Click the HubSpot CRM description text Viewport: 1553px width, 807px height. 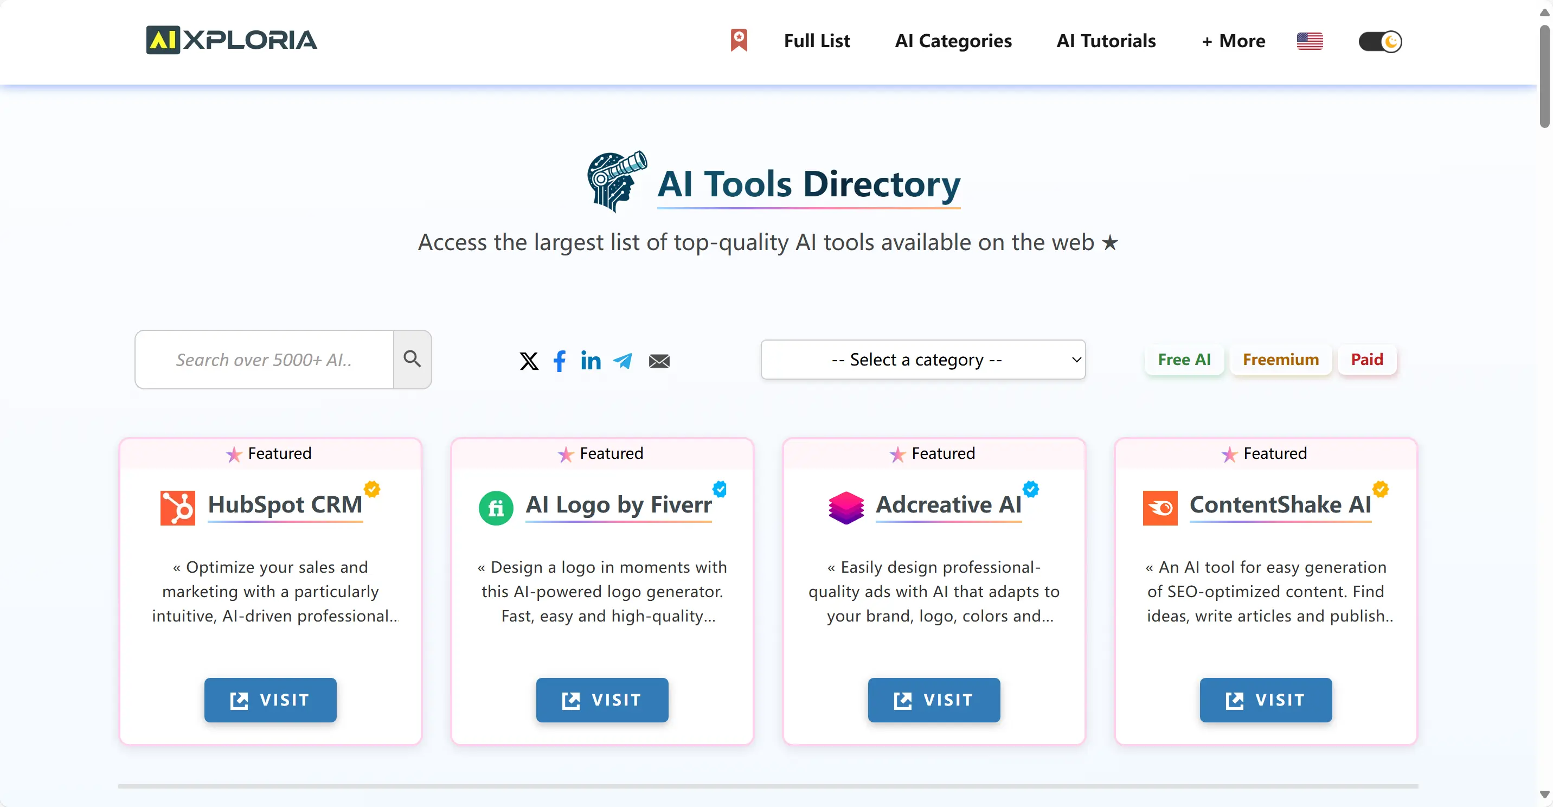(x=275, y=591)
